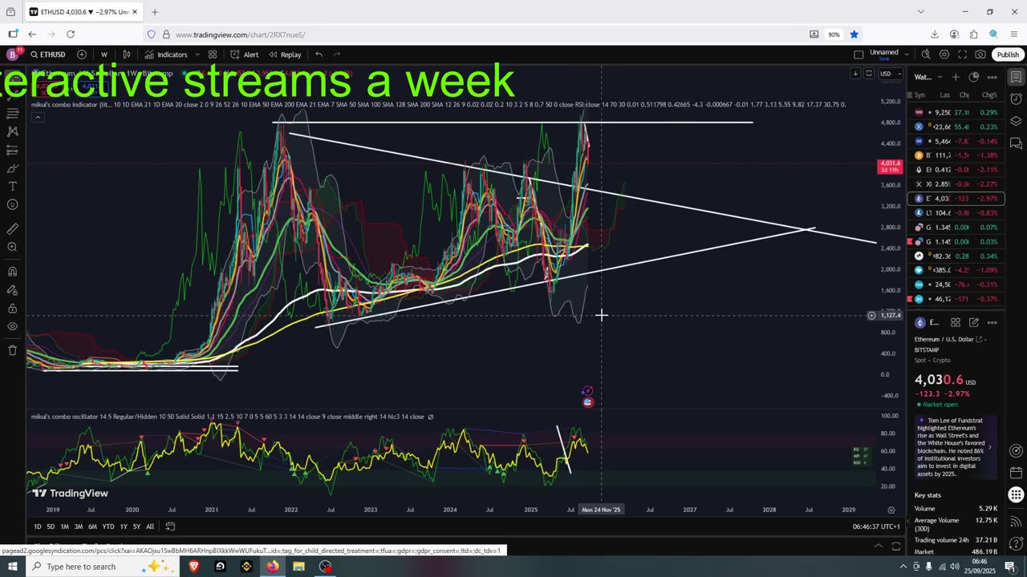Viewport: 1027px width, 577px height.
Task: Sort the watchlist by Chg% column
Action: (989, 95)
